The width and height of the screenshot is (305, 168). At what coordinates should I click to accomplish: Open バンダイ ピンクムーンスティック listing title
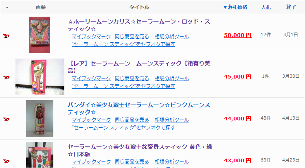tap(139, 108)
